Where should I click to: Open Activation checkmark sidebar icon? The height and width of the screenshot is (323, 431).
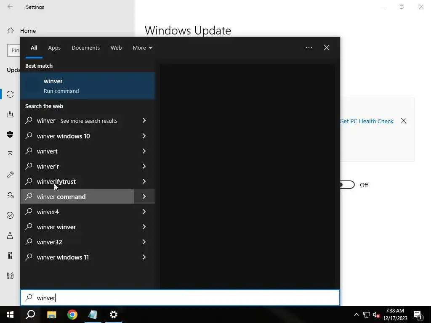point(10,215)
